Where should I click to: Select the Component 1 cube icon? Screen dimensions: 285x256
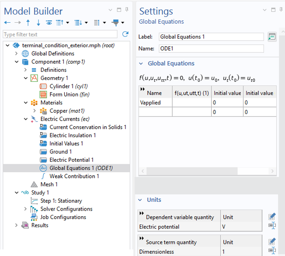coord(25,62)
